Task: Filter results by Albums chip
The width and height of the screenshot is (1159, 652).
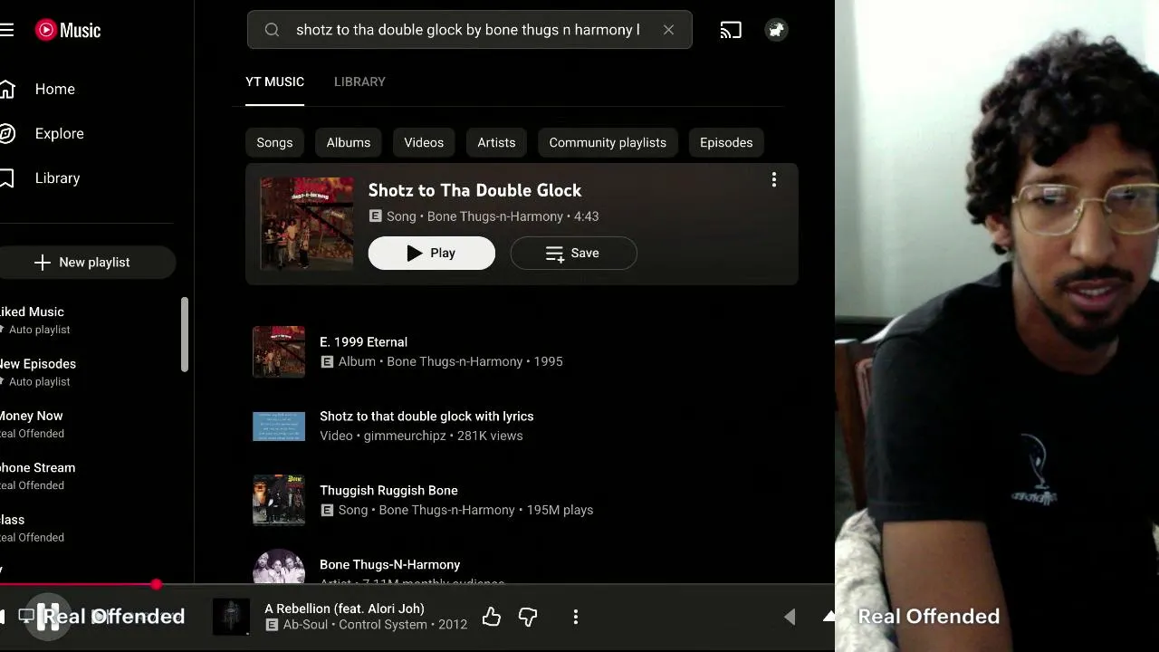Action: (x=349, y=142)
